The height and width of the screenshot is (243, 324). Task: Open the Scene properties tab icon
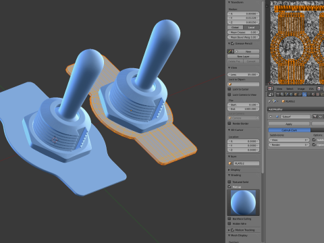tap(287, 94)
